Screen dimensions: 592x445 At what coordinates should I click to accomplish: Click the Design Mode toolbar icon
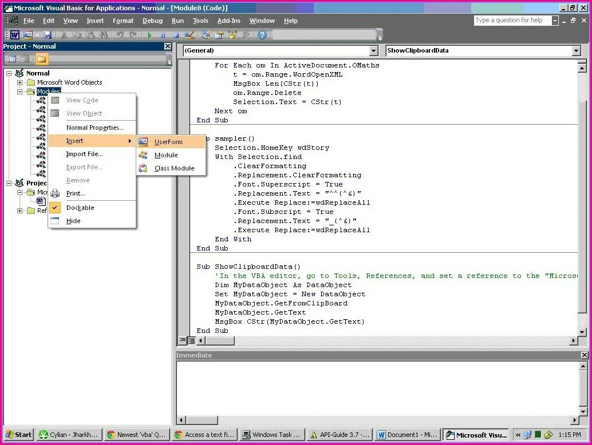click(190, 35)
